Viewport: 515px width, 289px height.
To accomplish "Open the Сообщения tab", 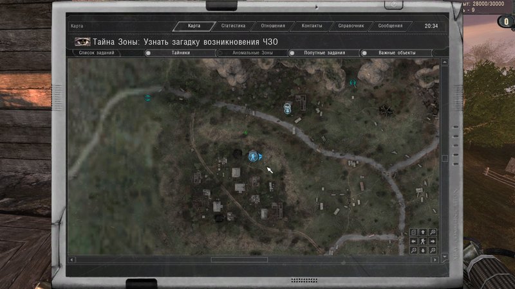I will tap(390, 26).
